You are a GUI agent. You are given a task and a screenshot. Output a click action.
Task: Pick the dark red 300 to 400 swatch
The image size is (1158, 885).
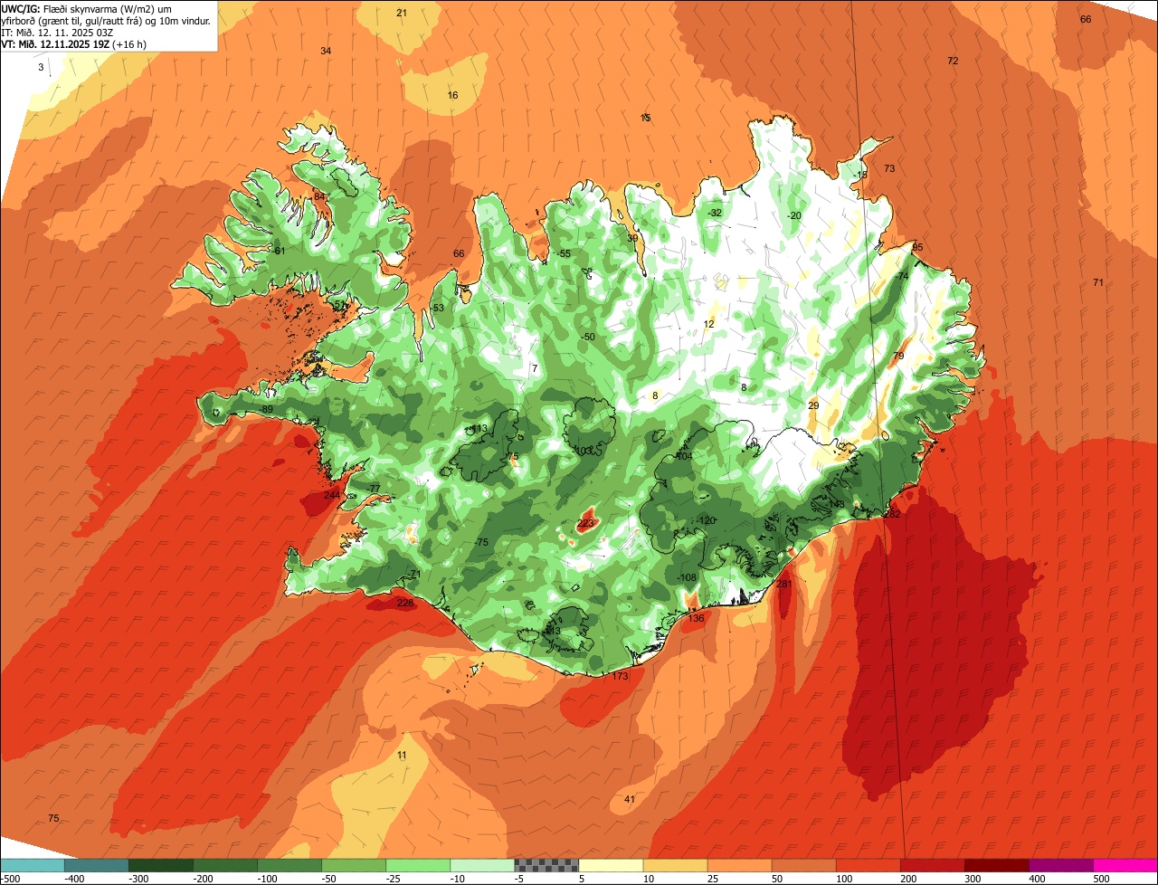point(996,865)
